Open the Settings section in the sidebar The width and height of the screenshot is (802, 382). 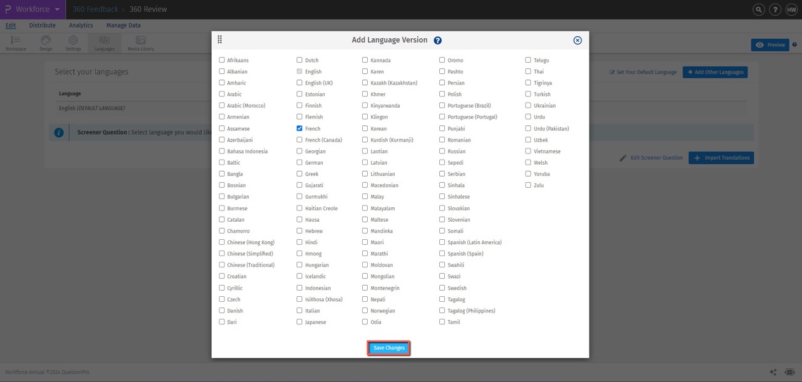73,42
